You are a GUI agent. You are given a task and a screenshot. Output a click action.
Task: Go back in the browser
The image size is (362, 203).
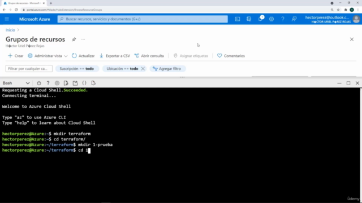click(x=4, y=10)
